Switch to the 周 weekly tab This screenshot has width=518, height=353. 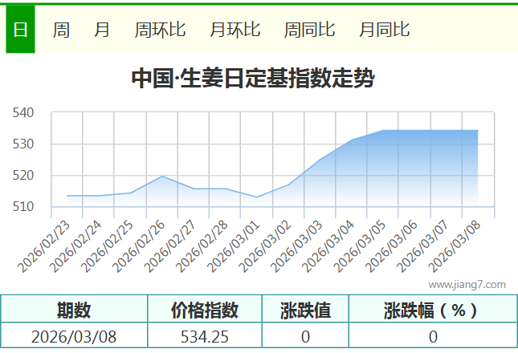click(61, 30)
